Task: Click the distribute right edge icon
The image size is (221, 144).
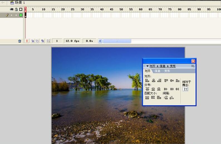Action: pyautogui.click(x=177, y=89)
